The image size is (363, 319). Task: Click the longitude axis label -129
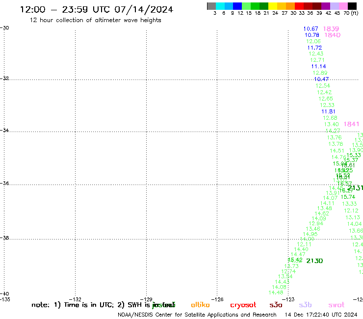tap(146, 299)
